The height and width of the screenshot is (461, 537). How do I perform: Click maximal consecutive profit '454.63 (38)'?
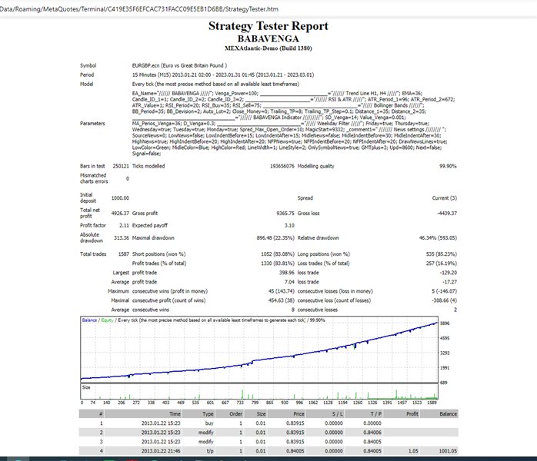281,300
